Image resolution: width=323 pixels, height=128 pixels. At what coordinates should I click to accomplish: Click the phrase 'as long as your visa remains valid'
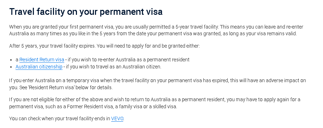tap(261, 34)
